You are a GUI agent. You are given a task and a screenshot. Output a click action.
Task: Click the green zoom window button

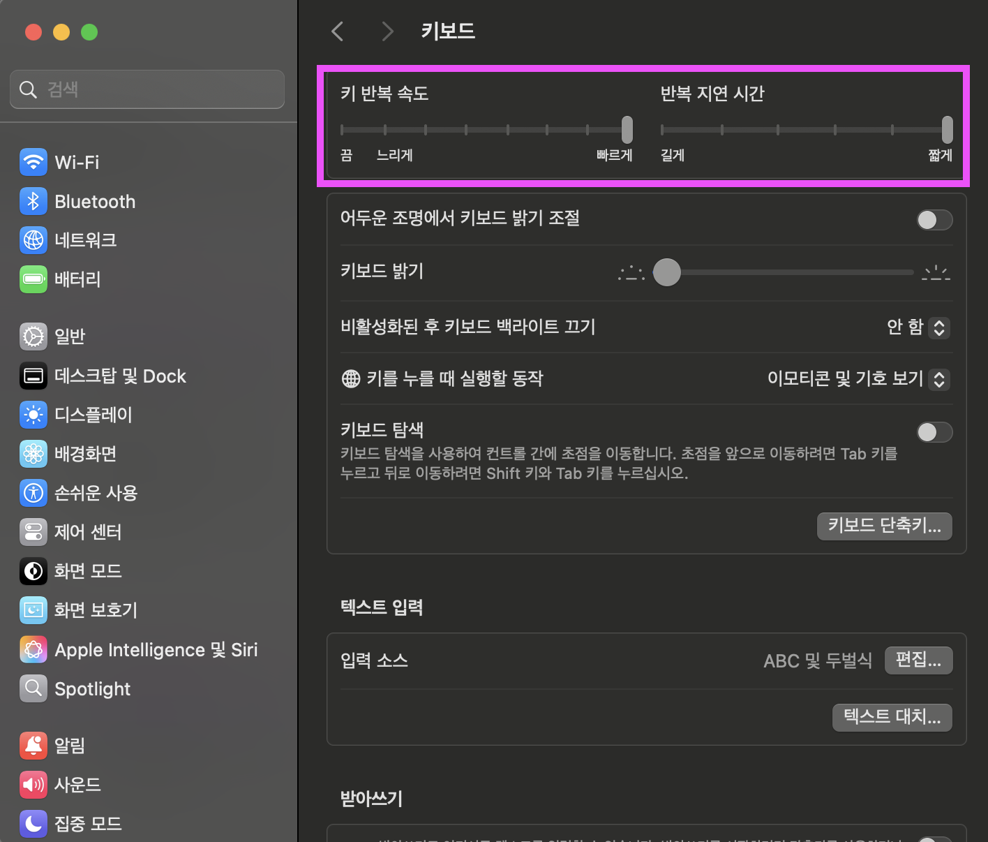(89, 32)
